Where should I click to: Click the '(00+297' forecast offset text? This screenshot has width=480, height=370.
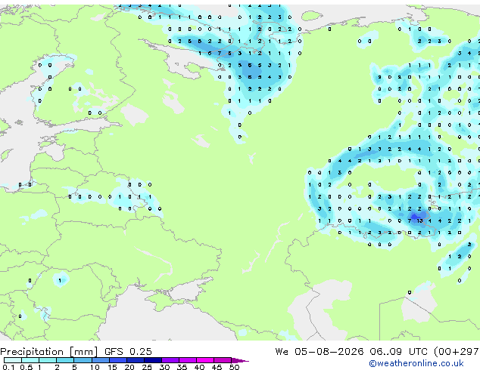click(457, 351)
